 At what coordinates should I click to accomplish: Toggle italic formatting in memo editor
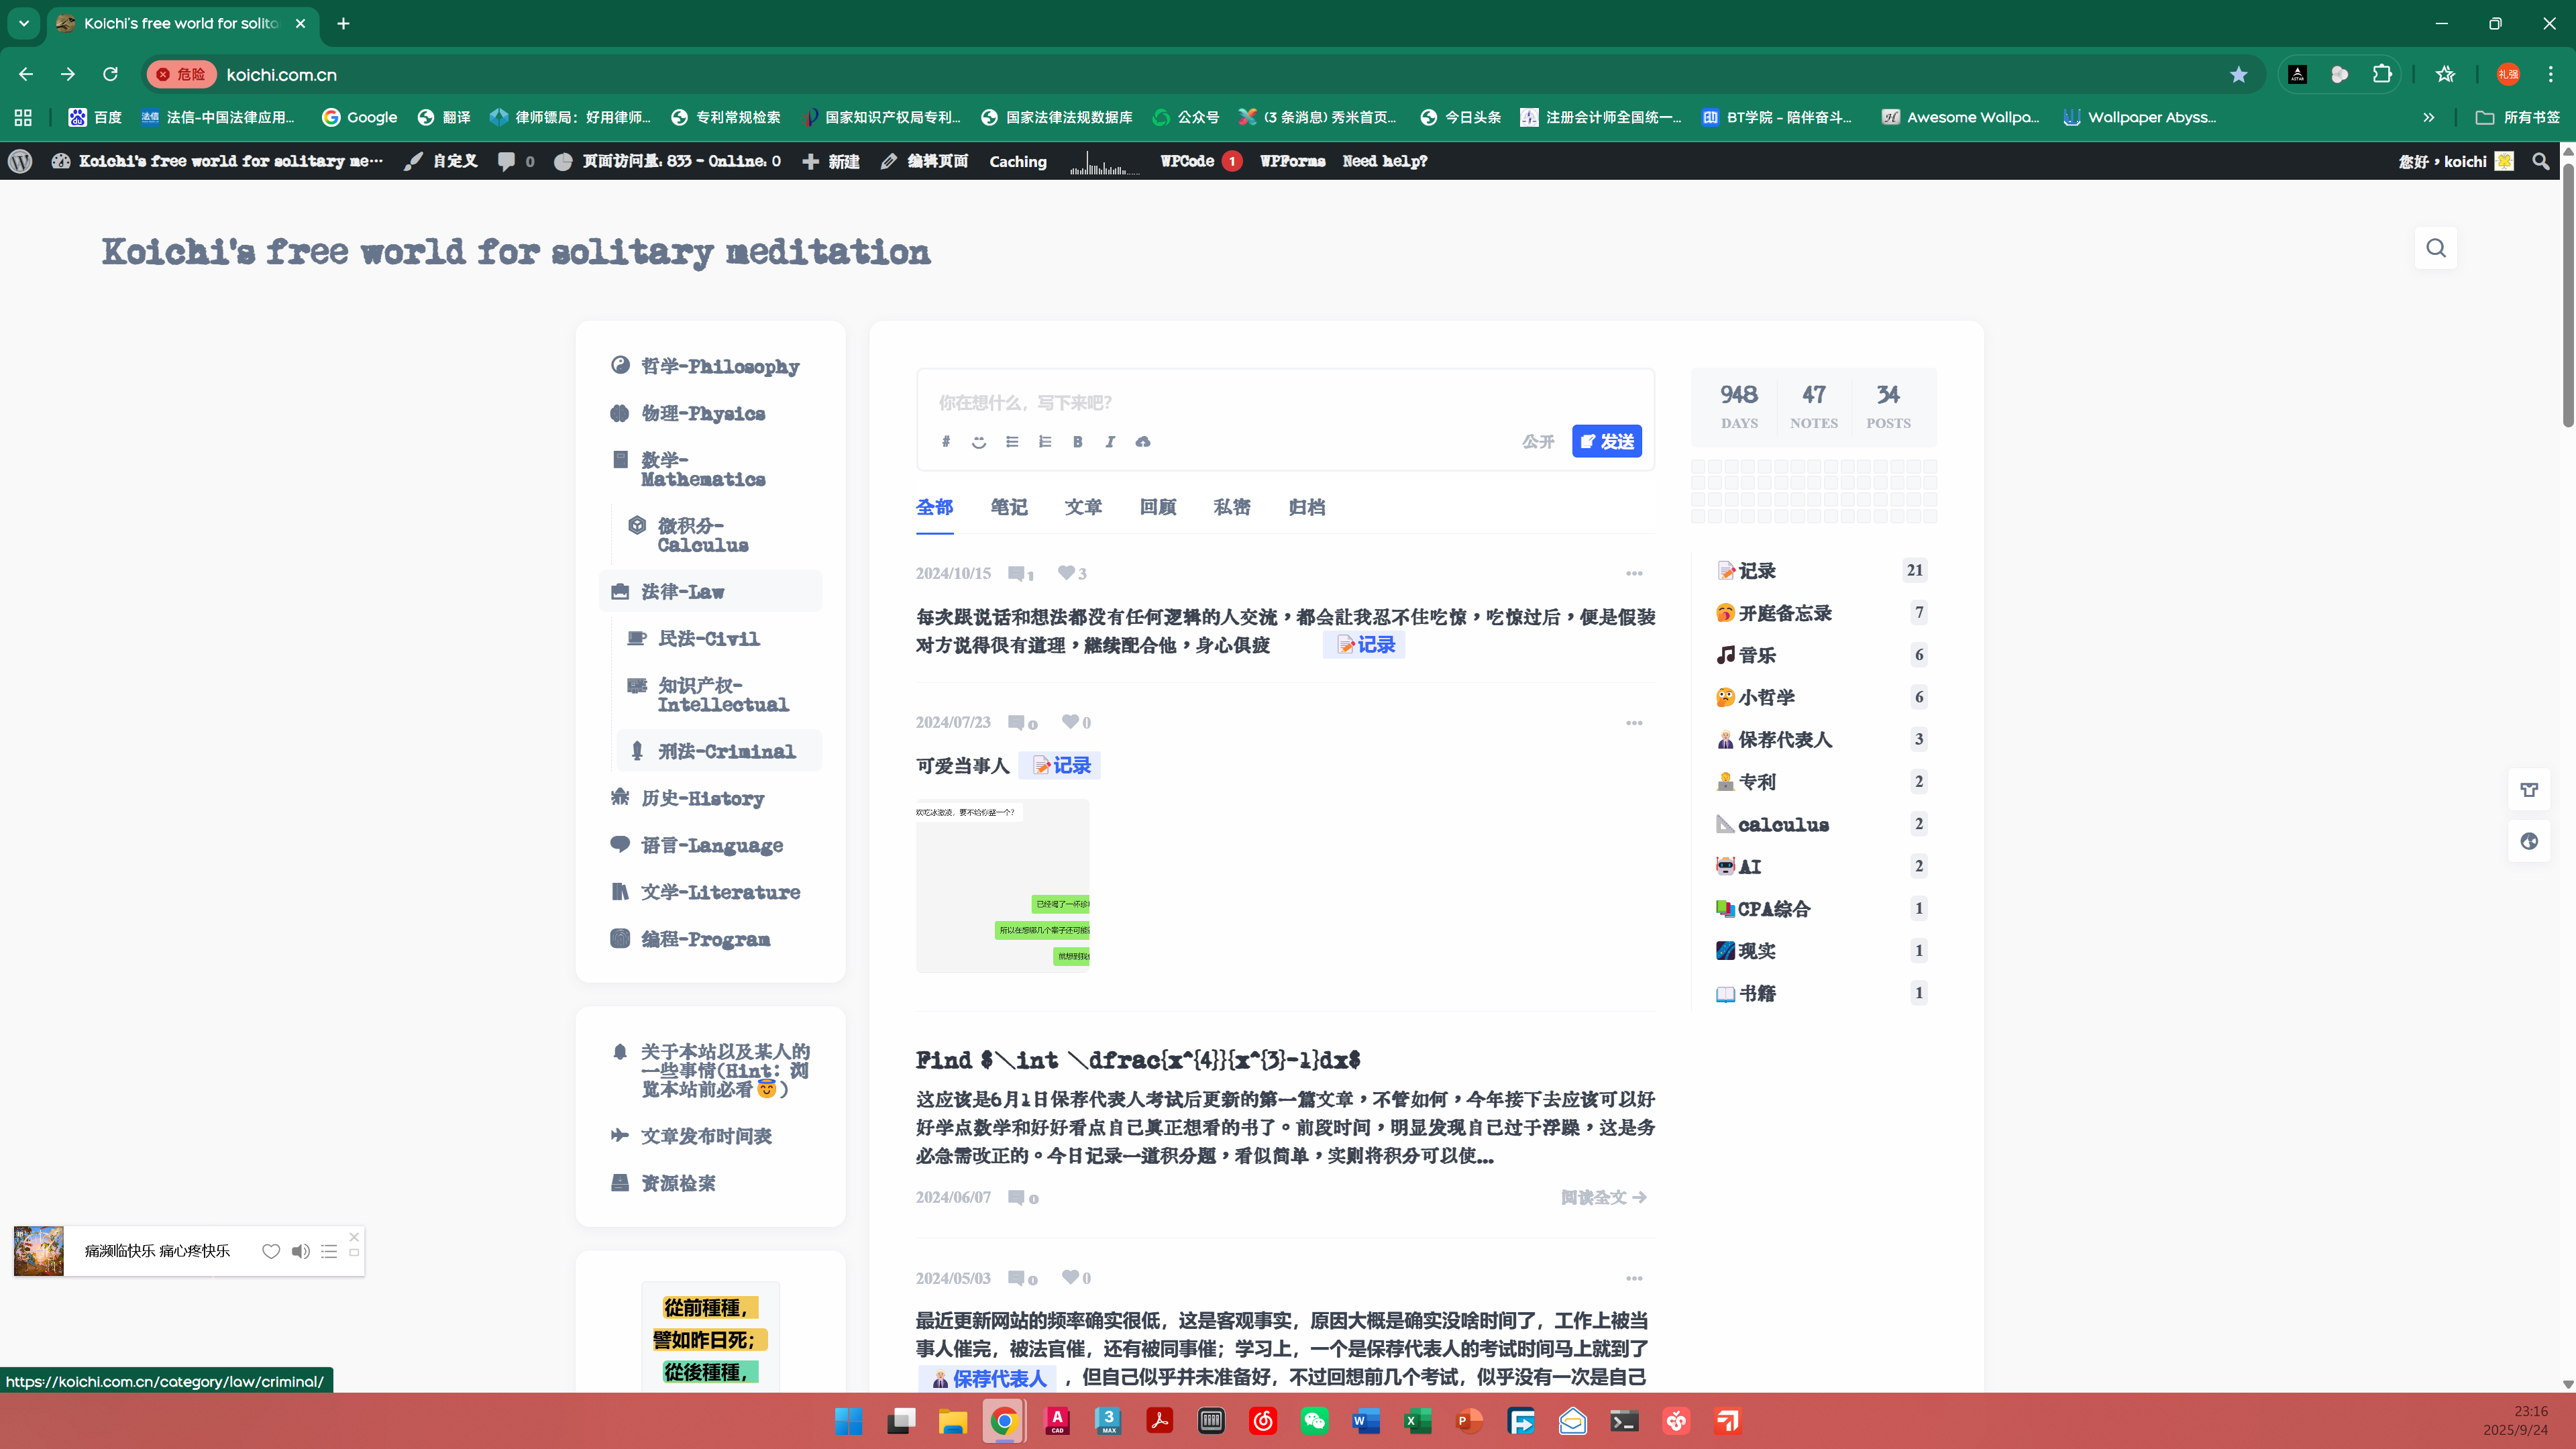click(x=1110, y=441)
